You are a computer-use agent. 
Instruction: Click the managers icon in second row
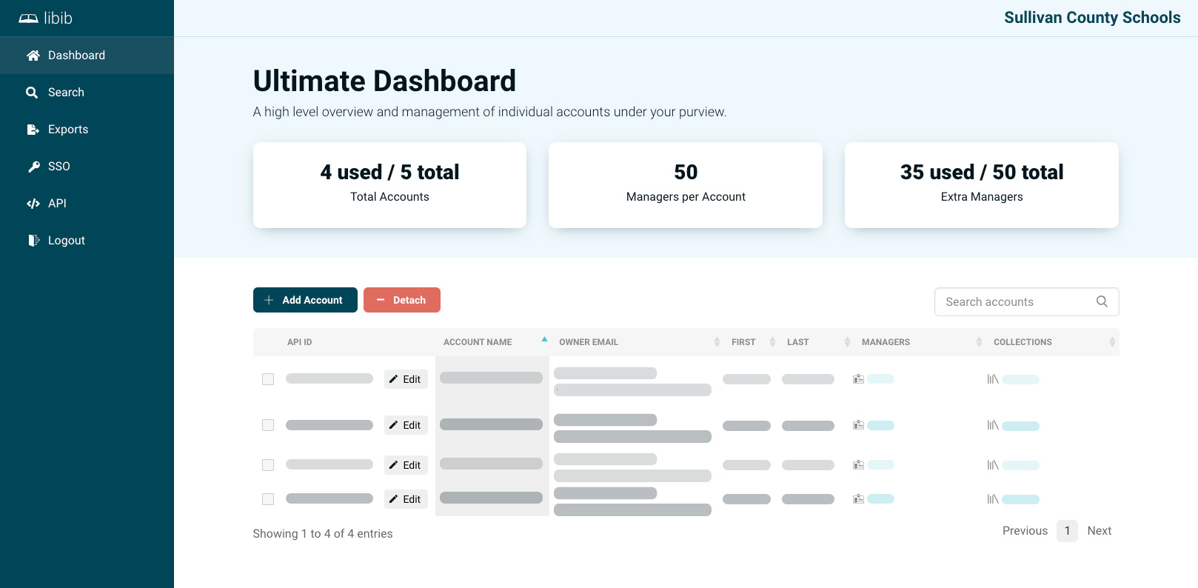tap(858, 425)
